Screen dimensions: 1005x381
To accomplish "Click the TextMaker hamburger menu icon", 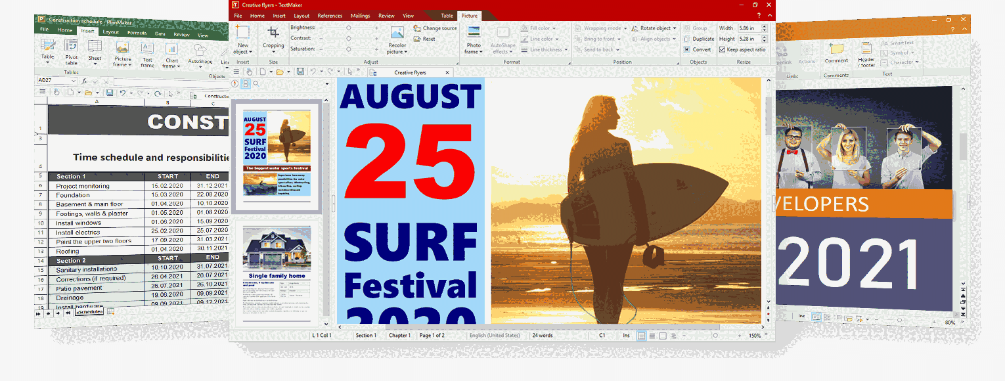I will coord(236,71).
